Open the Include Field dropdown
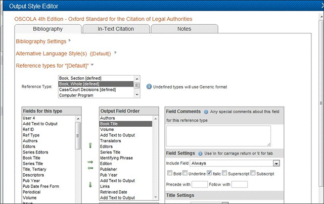The image size is (324, 204). tap(276, 163)
